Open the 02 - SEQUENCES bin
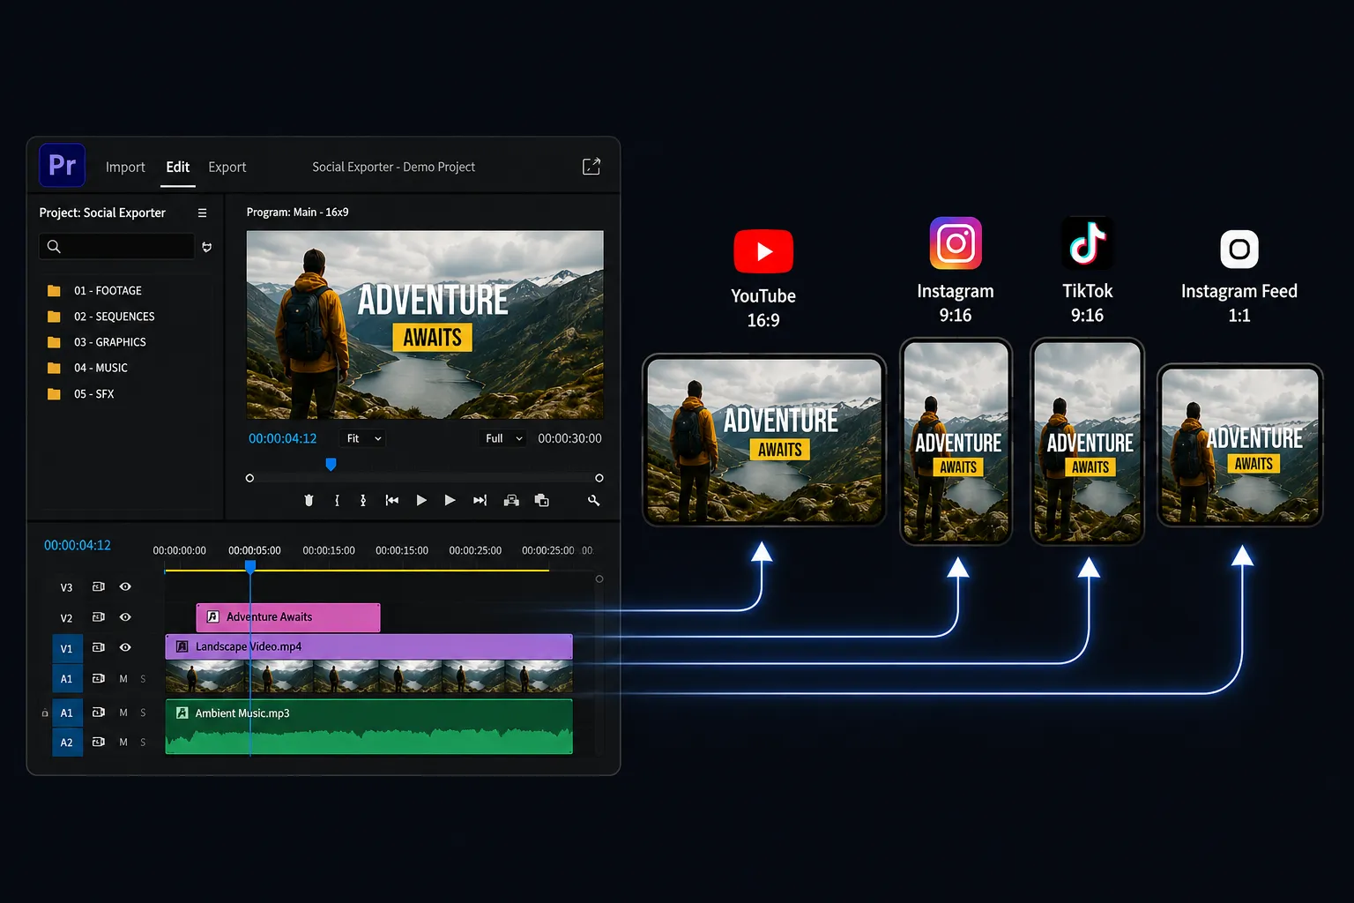 [x=100, y=317]
